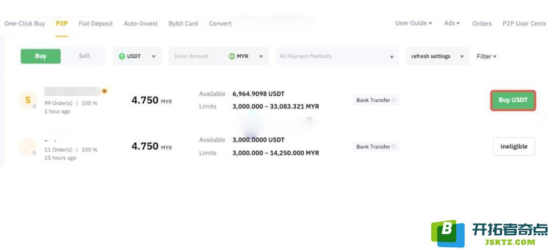Expand the Filter options
The width and height of the screenshot is (554, 249).
486,57
